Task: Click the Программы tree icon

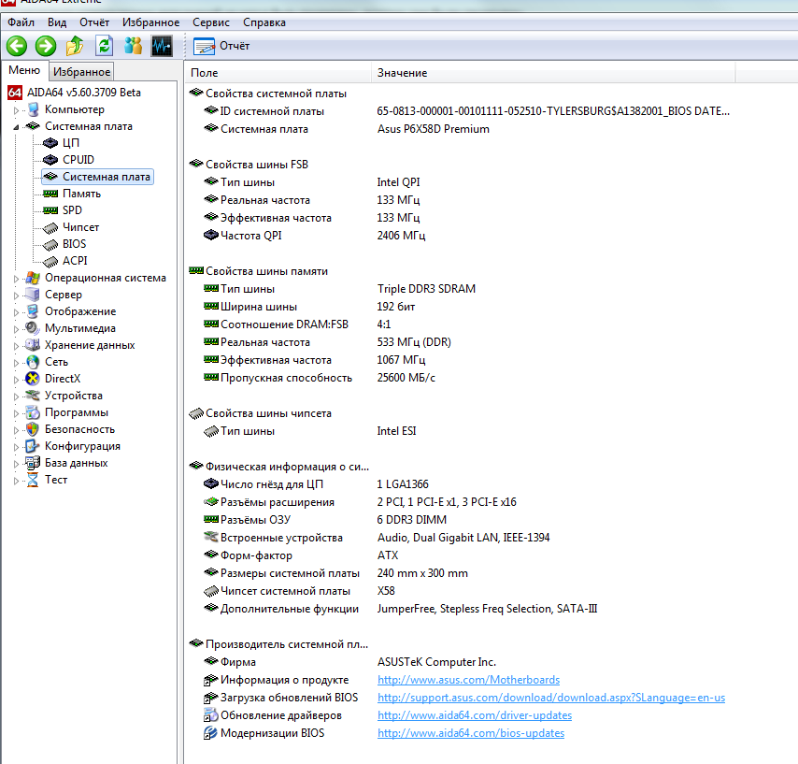Action: coord(33,412)
